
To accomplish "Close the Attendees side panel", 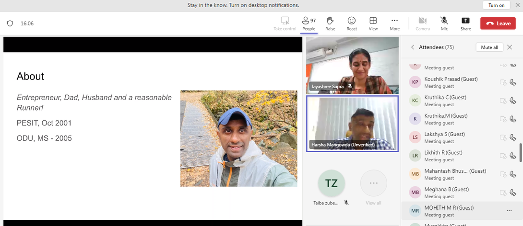I will tap(510, 47).
